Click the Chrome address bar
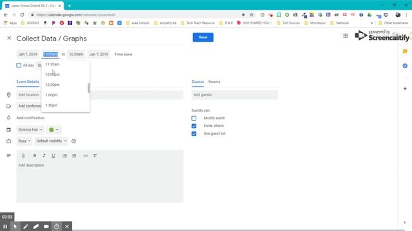This screenshot has width=412, height=231. click(x=136, y=15)
